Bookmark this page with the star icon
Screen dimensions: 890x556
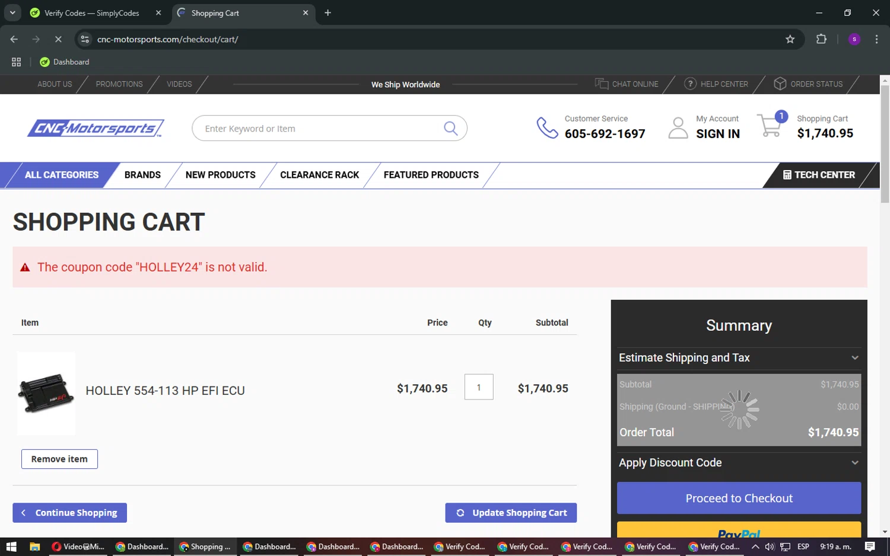(x=790, y=39)
